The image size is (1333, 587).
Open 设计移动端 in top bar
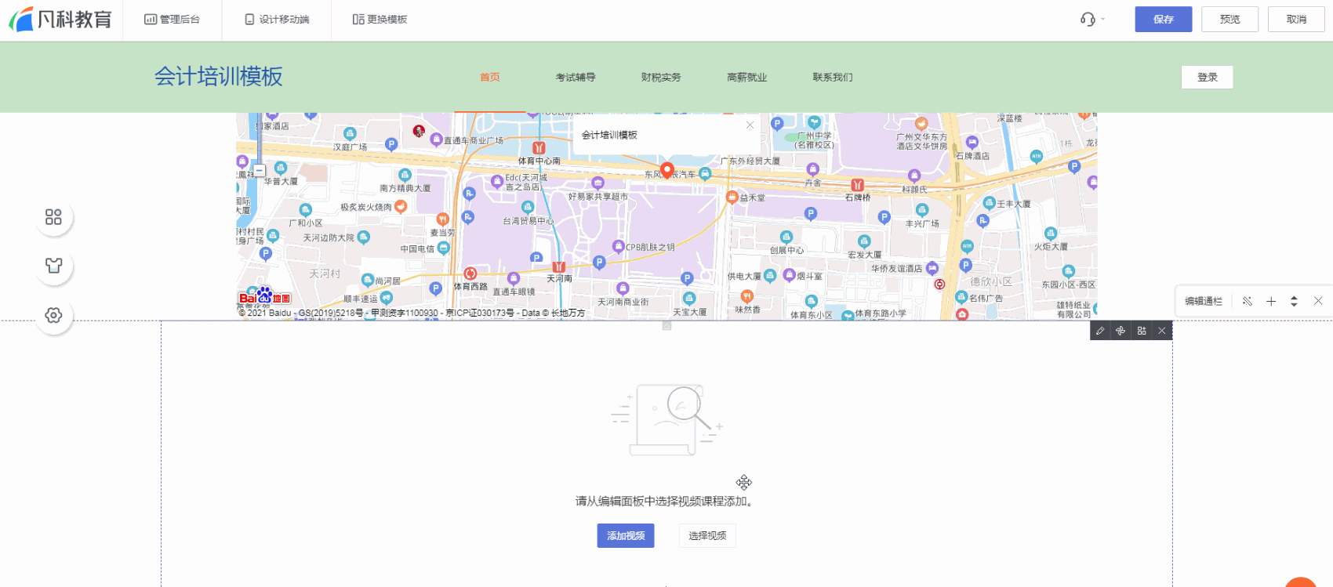tap(277, 20)
